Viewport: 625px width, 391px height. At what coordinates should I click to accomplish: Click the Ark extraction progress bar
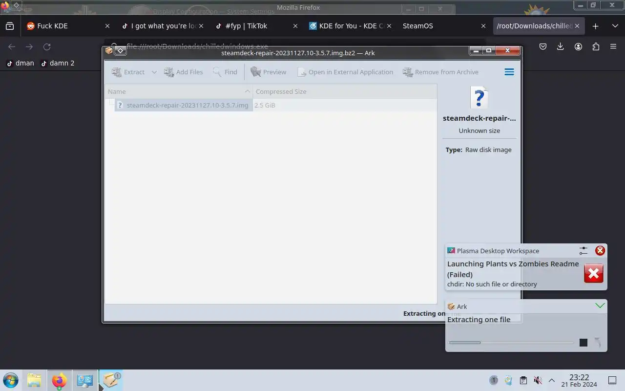[511, 343]
